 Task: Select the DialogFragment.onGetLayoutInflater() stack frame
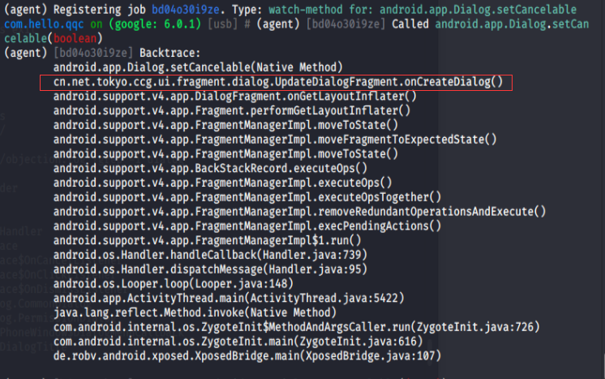pyautogui.click(x=235, y=97)
